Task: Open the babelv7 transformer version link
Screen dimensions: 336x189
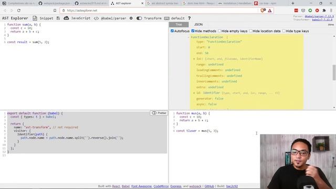Action: pos(322,20)
